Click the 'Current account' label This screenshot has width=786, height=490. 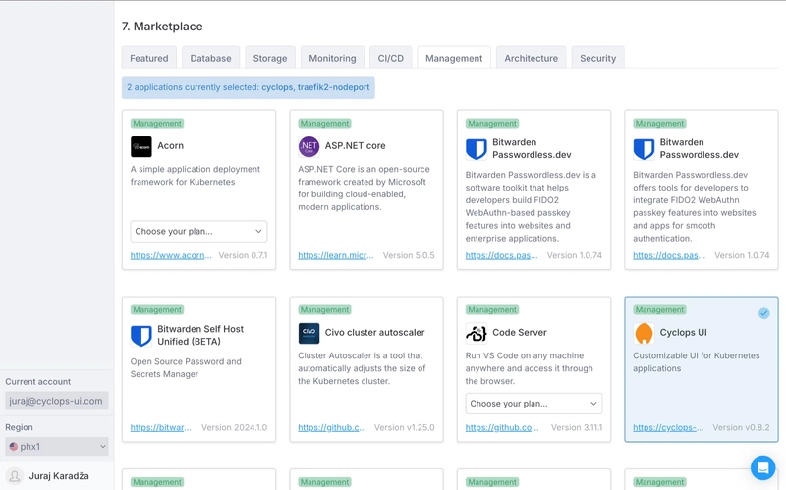pyautogui.click(x=37, y=382)
